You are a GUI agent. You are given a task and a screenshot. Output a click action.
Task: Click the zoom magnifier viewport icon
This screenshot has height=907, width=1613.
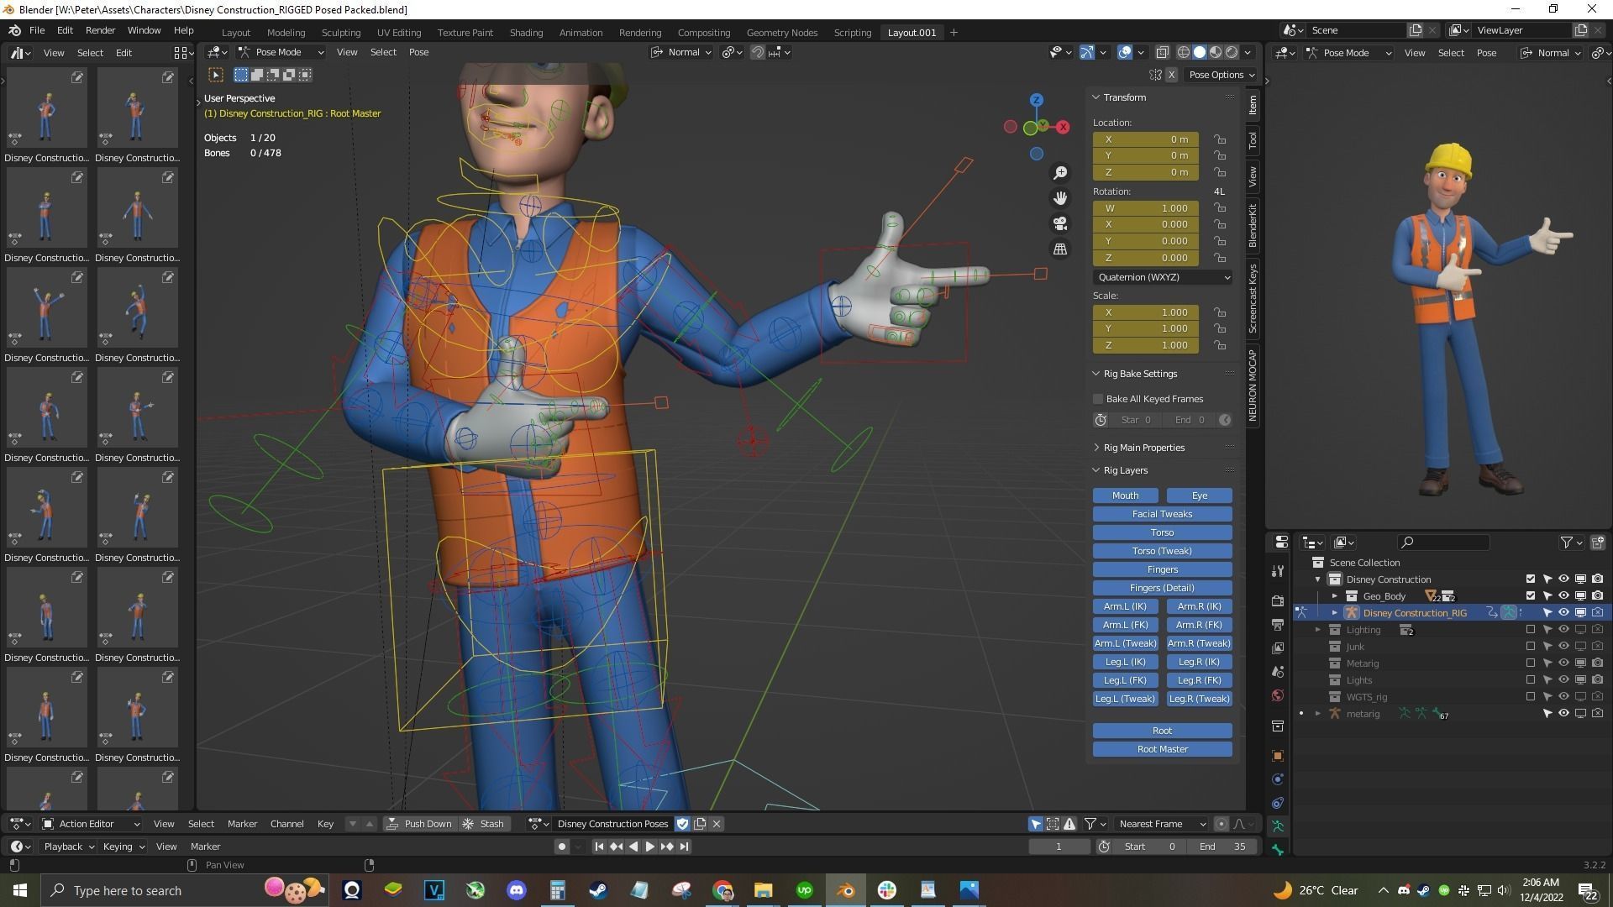(x=1060, y=173)
